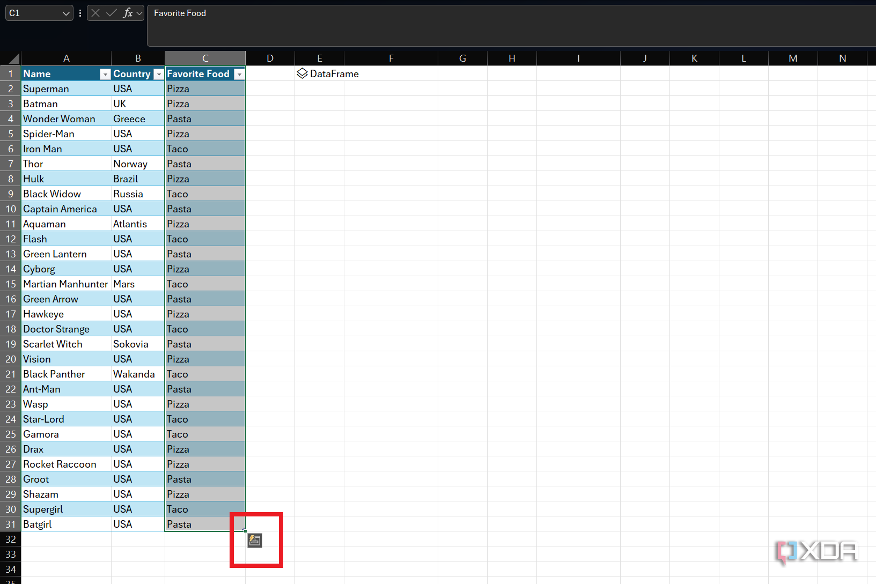
Task: Click the DataFrame Python object icon in E1
Action: (302, 73)
